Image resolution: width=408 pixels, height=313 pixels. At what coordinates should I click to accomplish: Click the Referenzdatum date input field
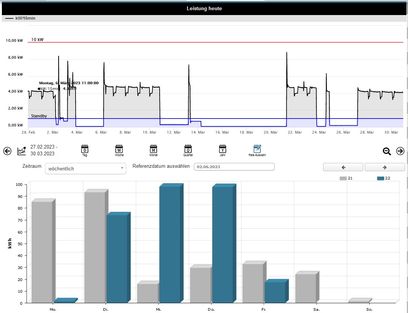coord(234,167)
